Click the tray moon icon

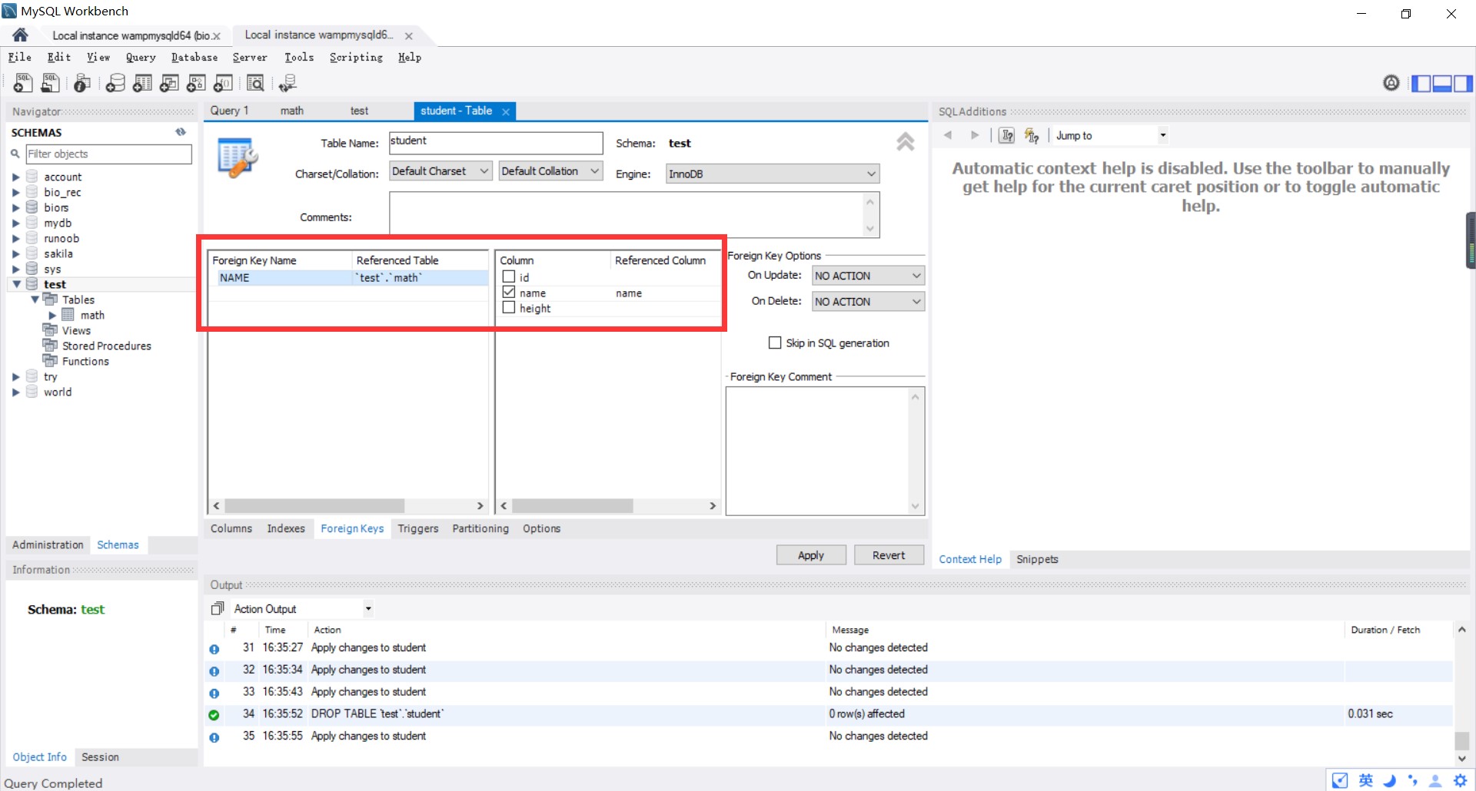[x=1389, y=780]
